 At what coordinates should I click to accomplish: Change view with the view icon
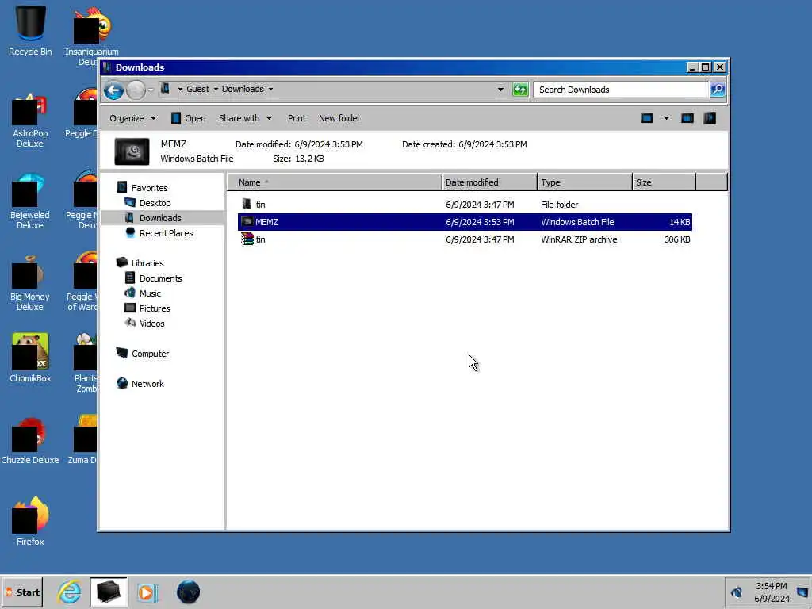tap(647, 119)
